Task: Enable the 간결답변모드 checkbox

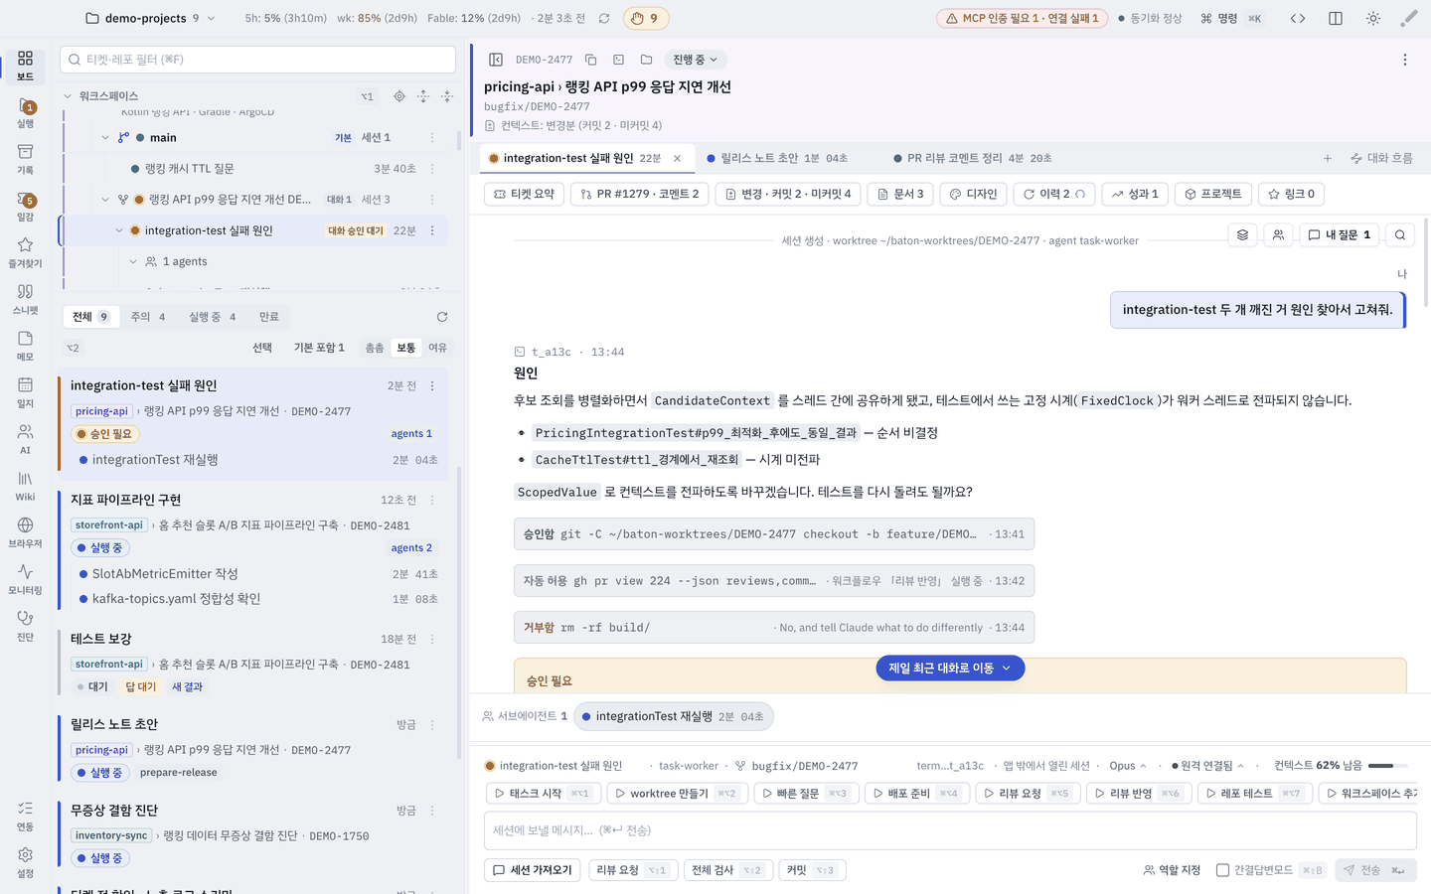Action: click(1223, 870)
